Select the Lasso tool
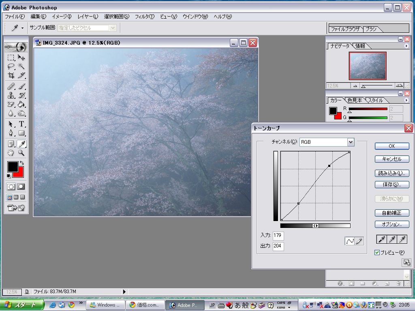This screenshot has height=311, width=415. [11, 66]
